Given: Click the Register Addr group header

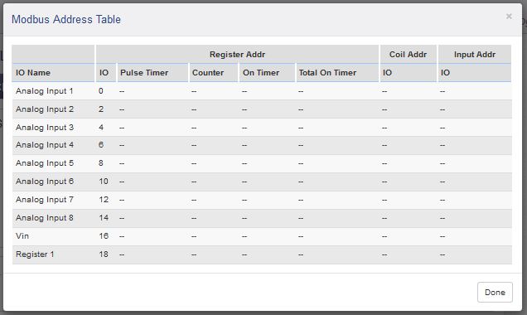Looking at the screenshot, I should [x=237, y=54].
